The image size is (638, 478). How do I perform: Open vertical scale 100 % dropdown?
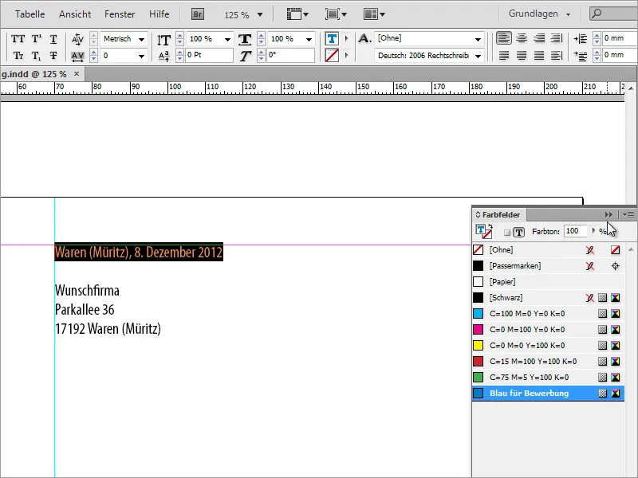[x=228, y=39]
